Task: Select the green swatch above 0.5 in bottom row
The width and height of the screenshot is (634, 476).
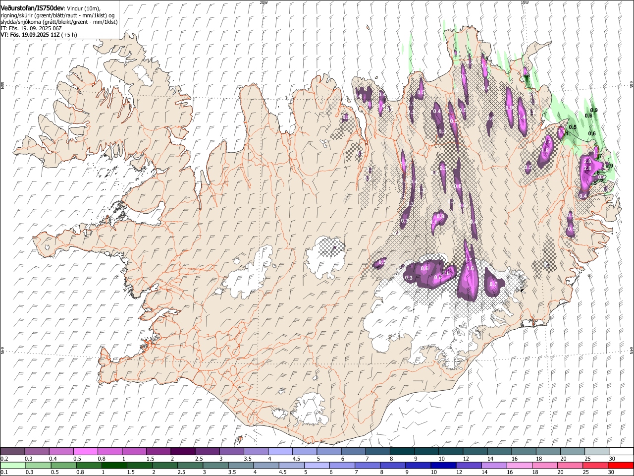Action: coord(64,466)
